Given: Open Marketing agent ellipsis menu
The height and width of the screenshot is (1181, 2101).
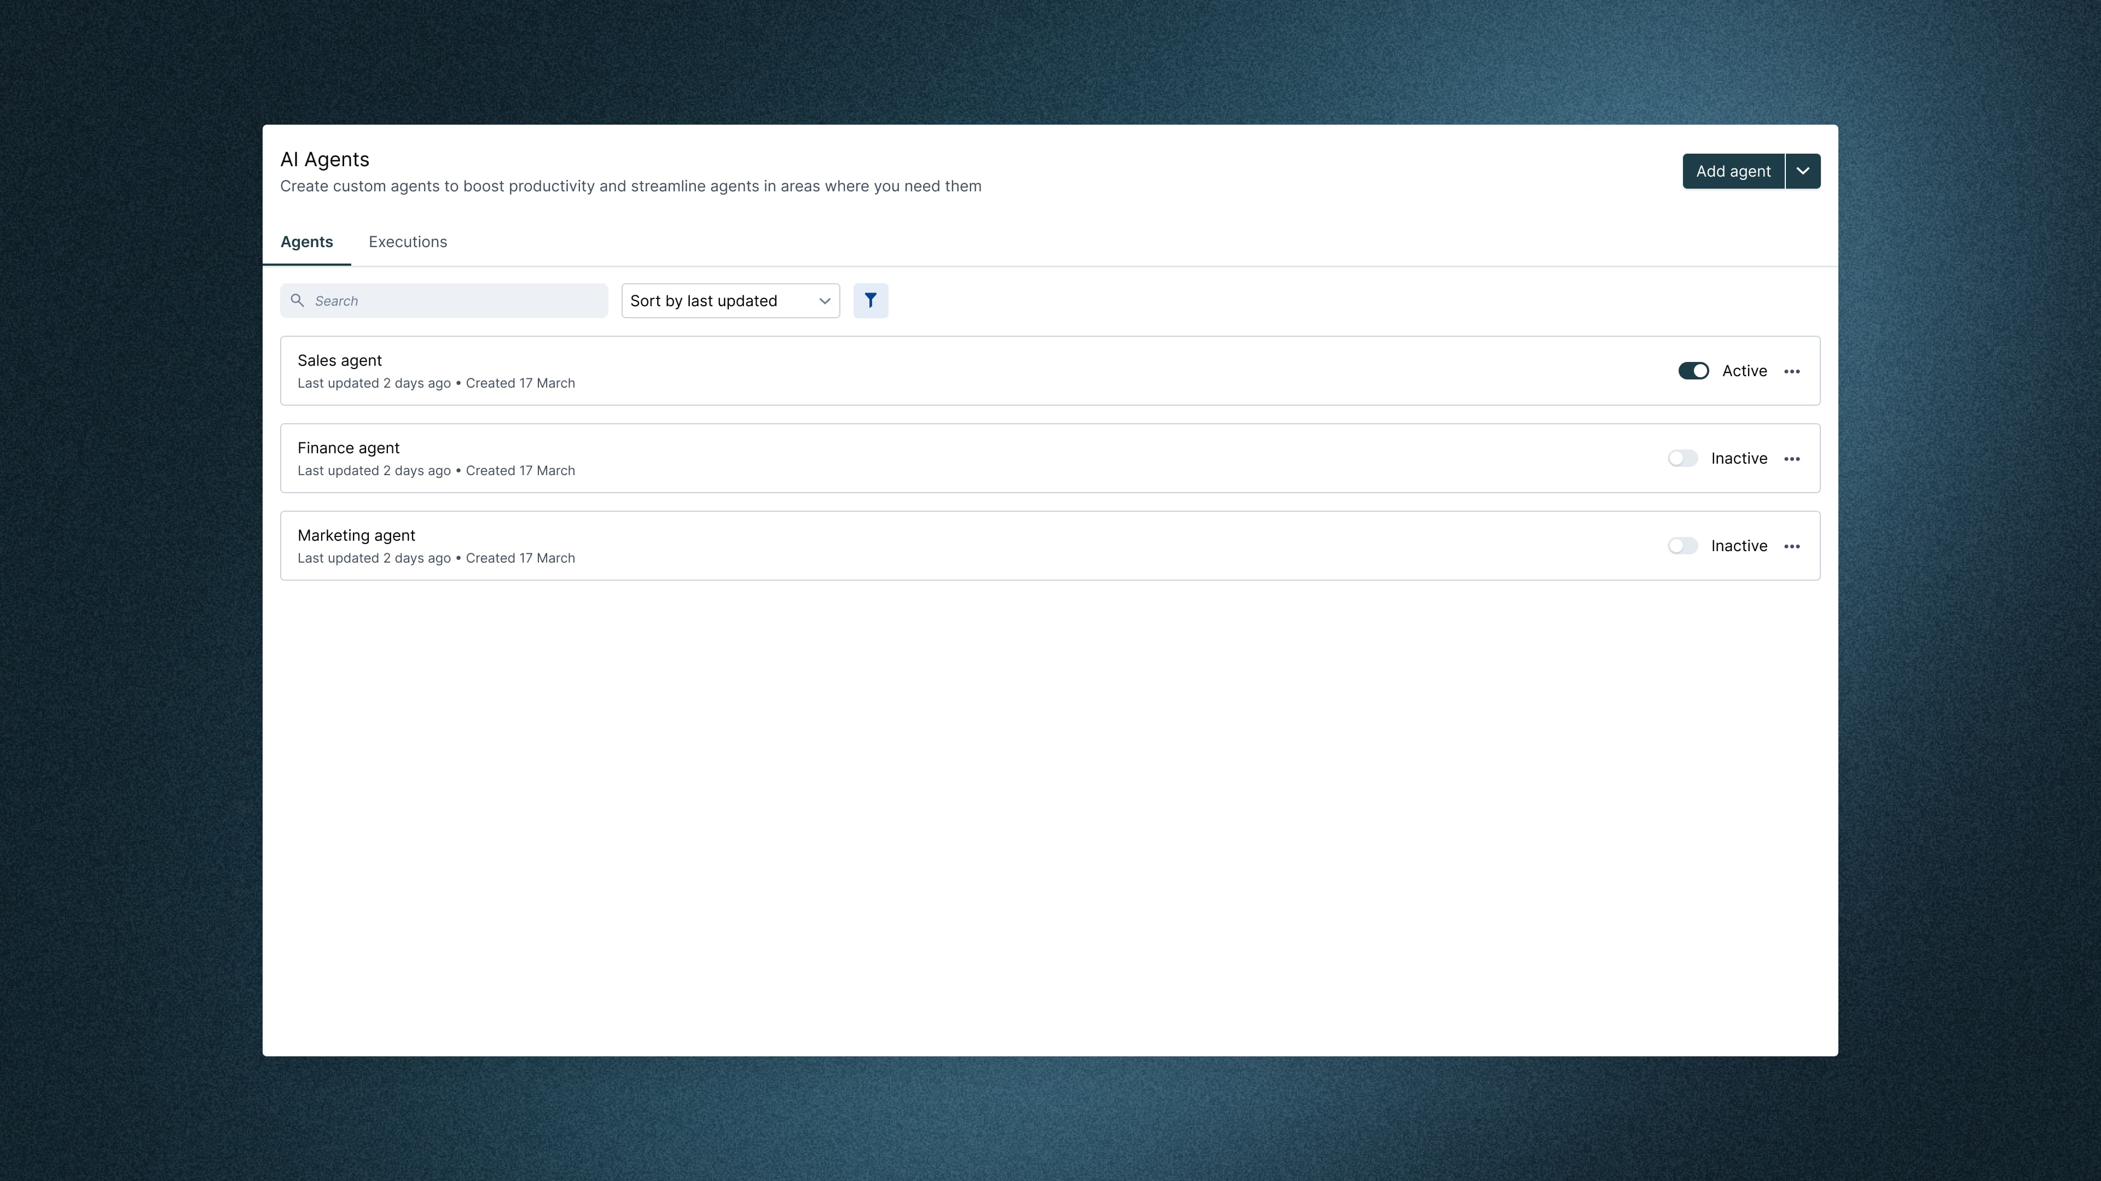Looking at the screenshot, I should (x=1791, y=546).
